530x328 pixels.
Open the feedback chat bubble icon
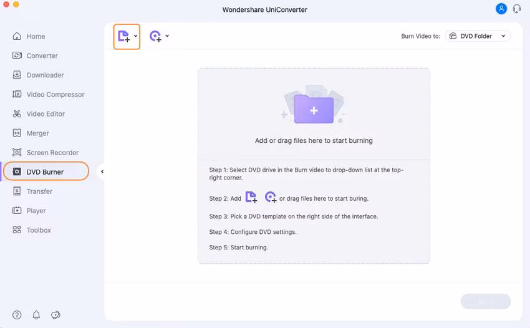tap(55, 315)
